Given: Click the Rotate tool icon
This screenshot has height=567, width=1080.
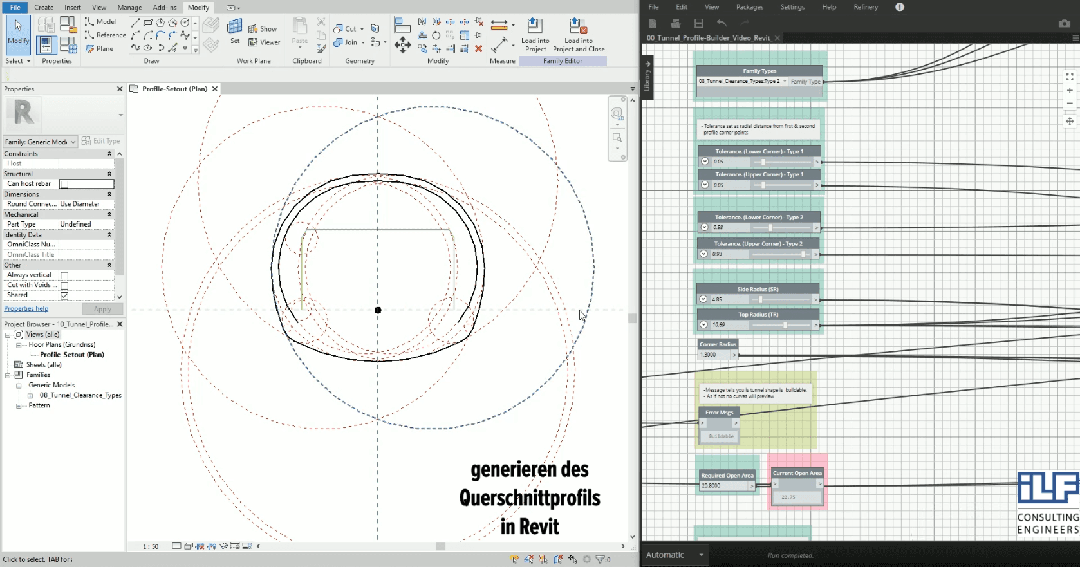Looking at the screenshot, I should [436, 35].
